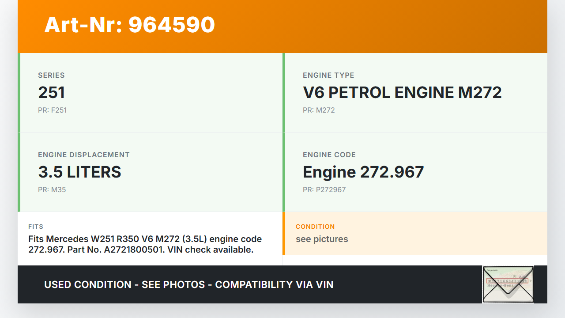
Task: Click the PR: M35 code text
Action: point(52,190)
